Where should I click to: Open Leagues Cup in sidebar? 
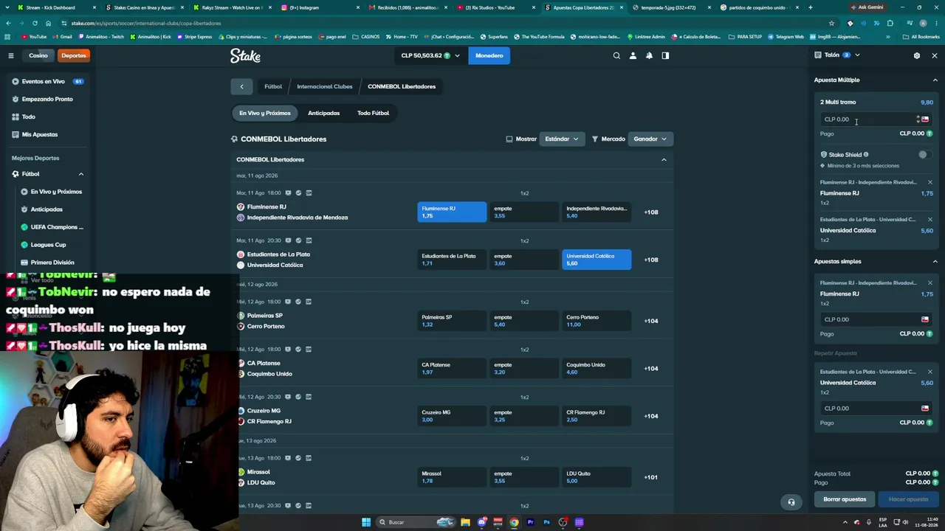tap(48, 245)
